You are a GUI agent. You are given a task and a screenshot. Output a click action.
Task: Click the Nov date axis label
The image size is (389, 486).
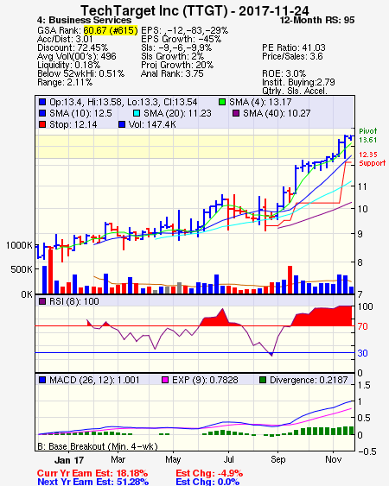click(333, 459)
